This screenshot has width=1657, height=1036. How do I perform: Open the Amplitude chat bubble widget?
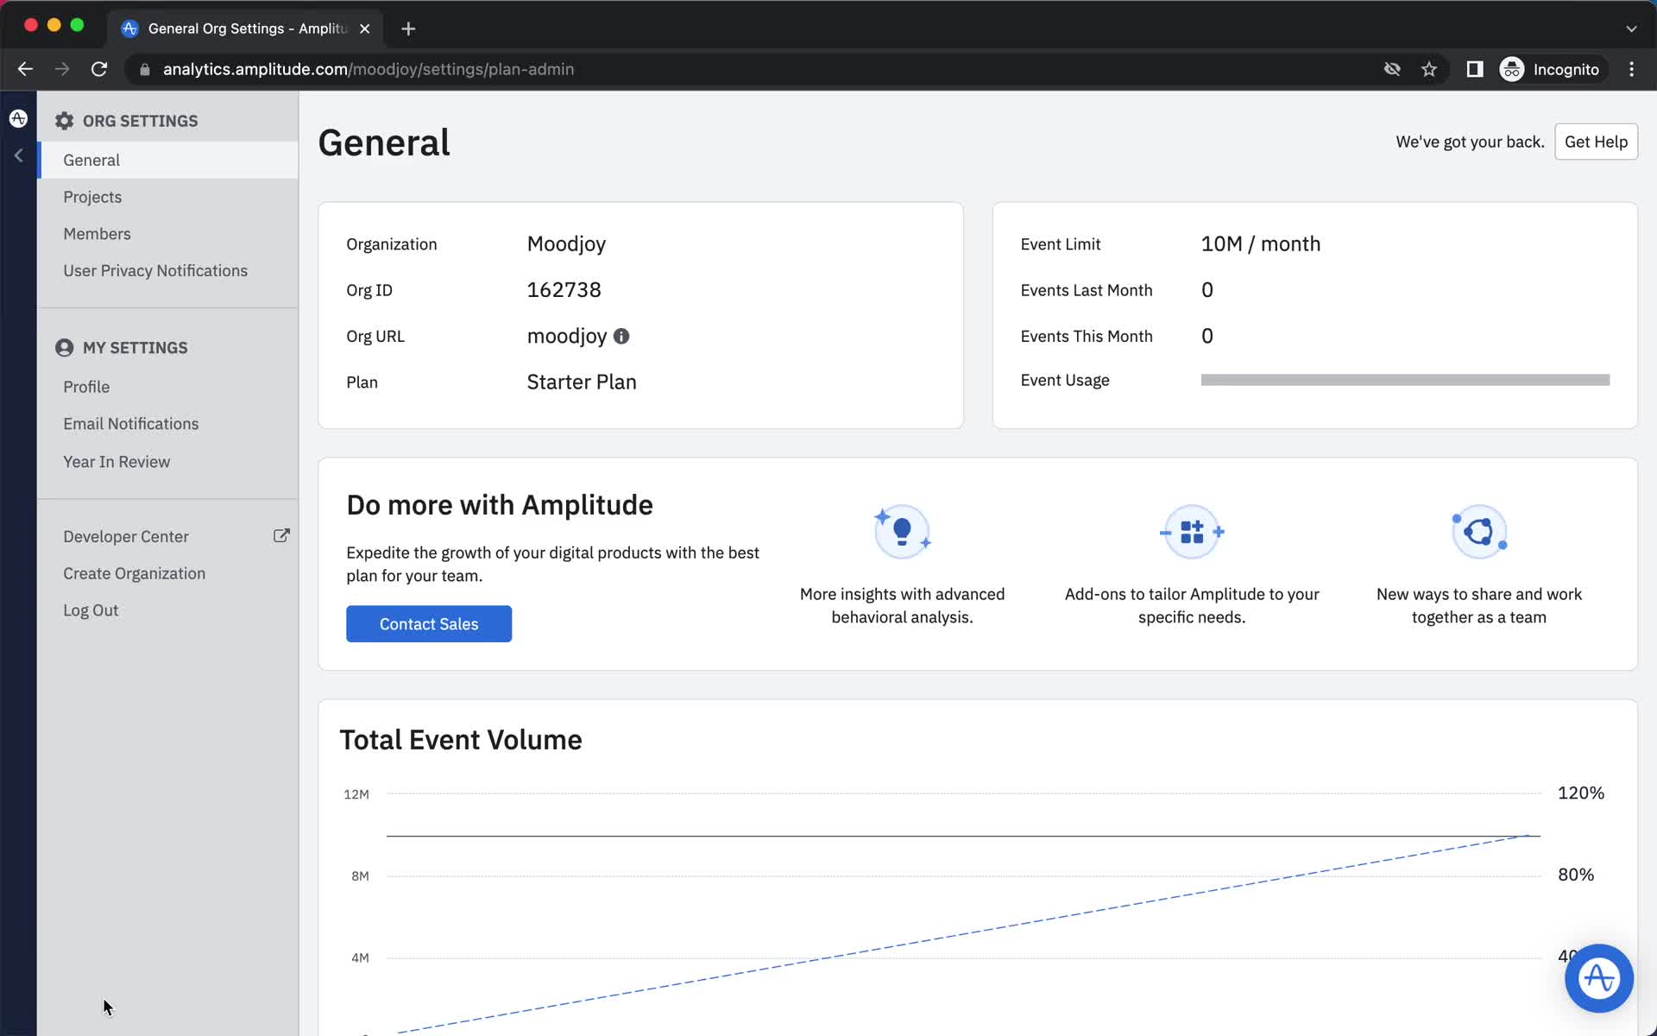(1599, 978)
